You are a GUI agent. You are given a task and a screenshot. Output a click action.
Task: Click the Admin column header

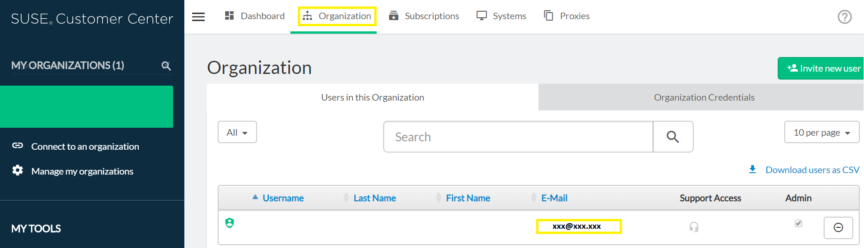pos(798,198)
